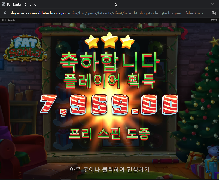Click the '축하합니다' congratulation text

point(110,62)
